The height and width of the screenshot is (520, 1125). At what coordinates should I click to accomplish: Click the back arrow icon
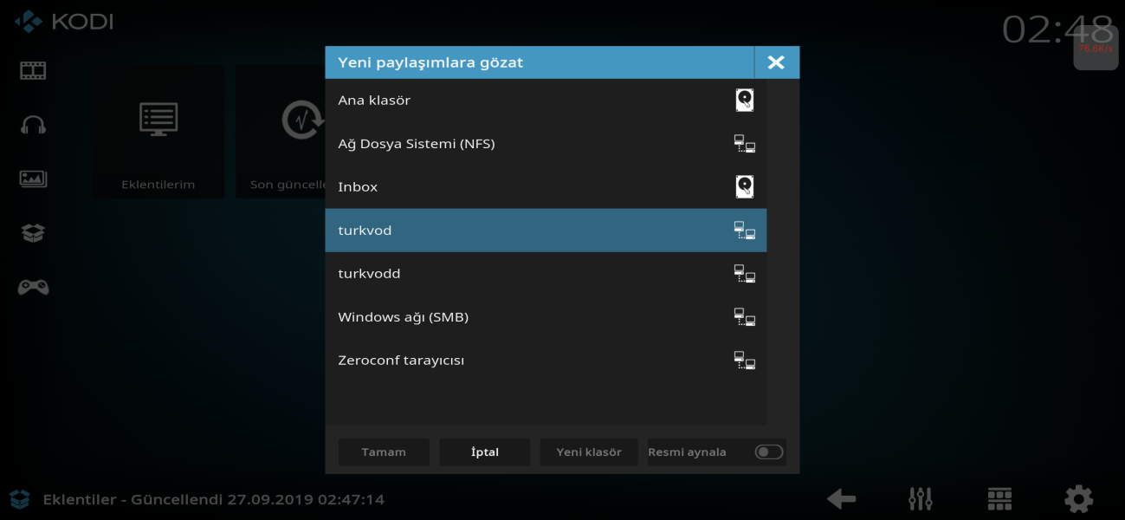click(841, 498)
